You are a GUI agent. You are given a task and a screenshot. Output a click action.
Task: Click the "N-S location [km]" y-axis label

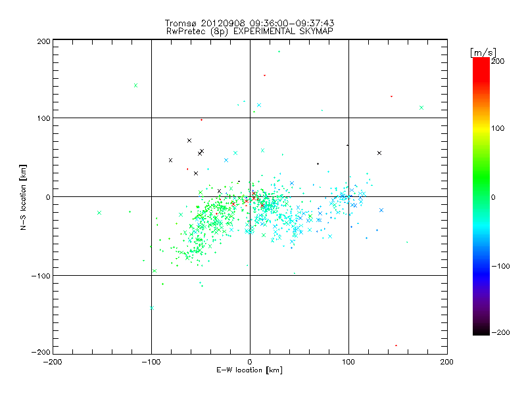(23, 197)
